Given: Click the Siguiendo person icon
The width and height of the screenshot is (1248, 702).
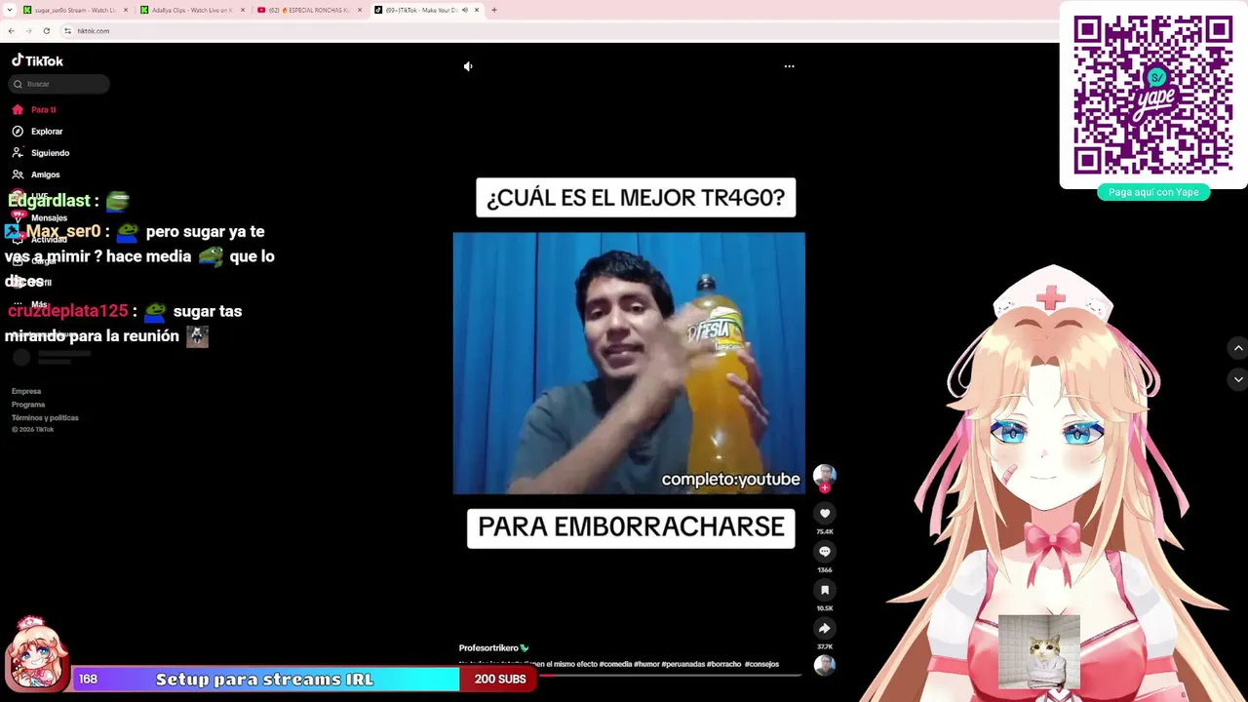Looking at the screenshot, I should pos(18,153).
